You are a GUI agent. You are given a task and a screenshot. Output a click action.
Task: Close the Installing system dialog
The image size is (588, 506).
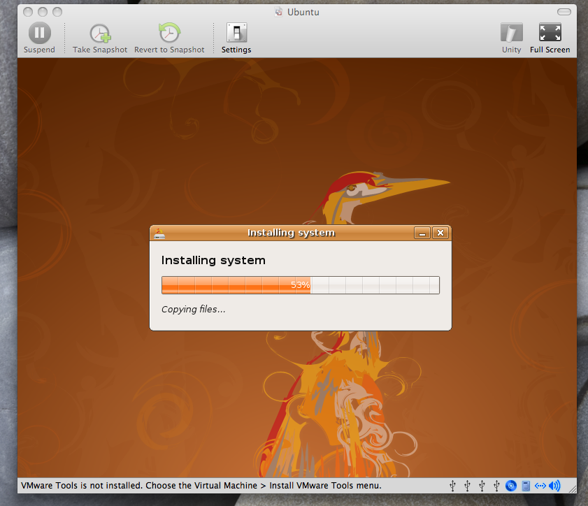(x=440, y=233)
